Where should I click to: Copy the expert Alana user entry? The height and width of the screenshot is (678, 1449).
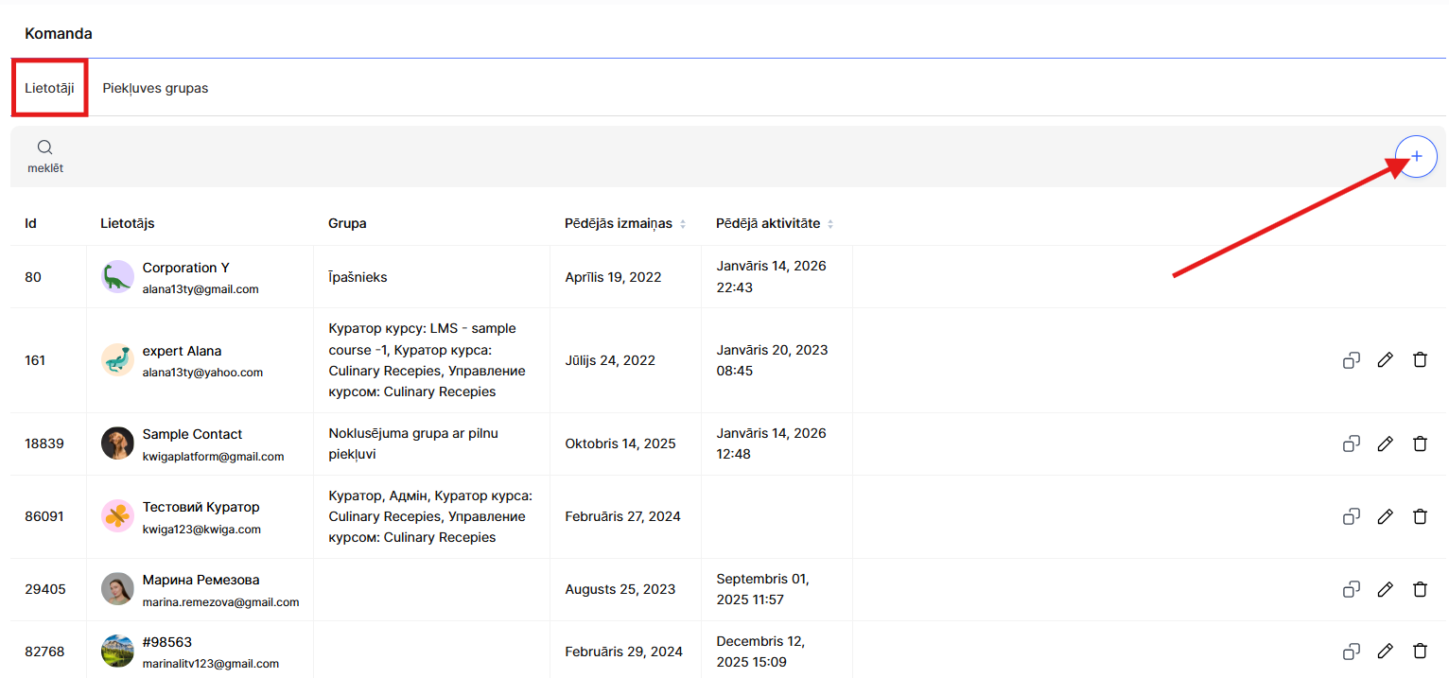pyautogui.click(x=1351, y=360)
